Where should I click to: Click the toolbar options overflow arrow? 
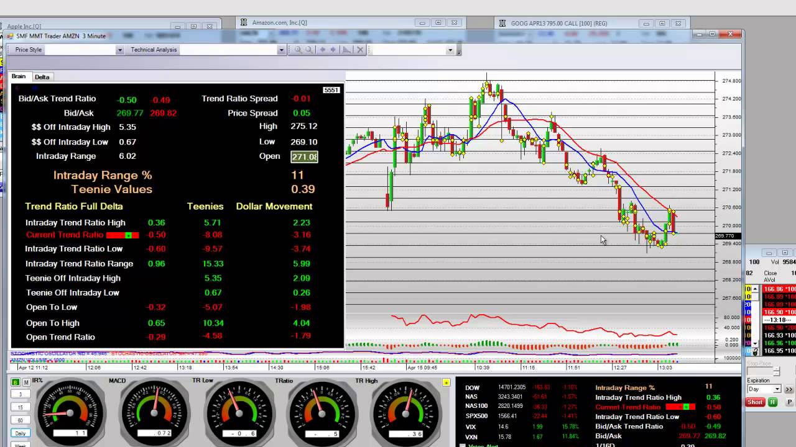click(x=459, y=52)
